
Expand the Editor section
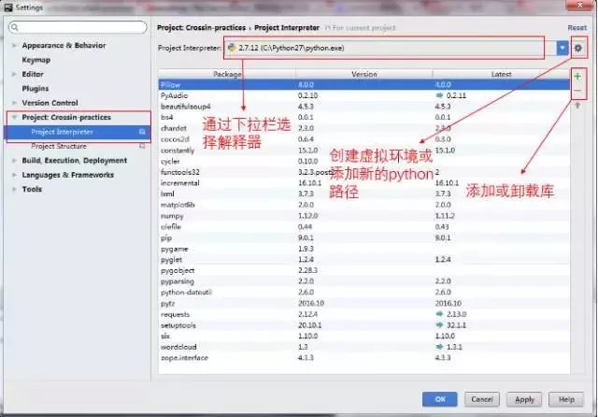pyautogui.click(x=14, y=74)
